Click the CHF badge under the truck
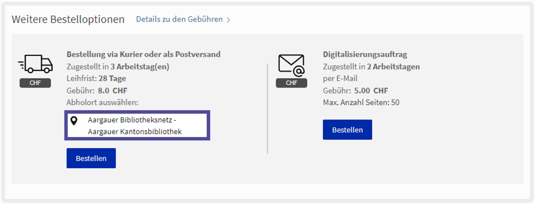The image size is (535, 204). click(35, 83)
